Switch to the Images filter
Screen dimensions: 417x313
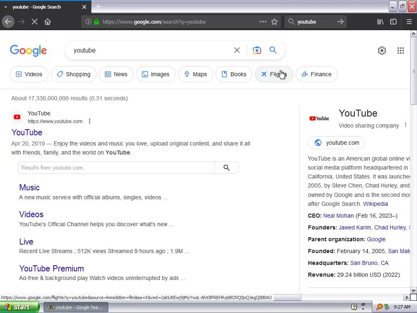tap(156, 74)
